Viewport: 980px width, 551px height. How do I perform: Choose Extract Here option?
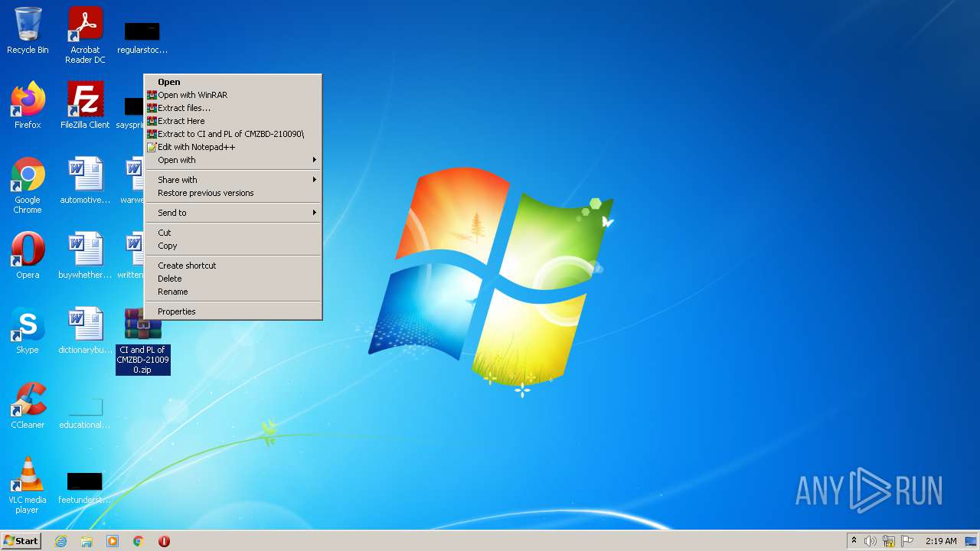tap(234, 121)
